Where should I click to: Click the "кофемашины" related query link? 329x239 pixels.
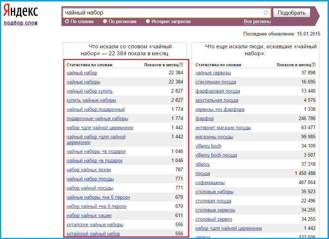point(210,183)
